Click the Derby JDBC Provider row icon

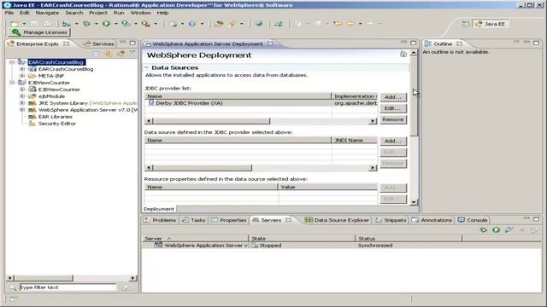click(x=151, y=102)
